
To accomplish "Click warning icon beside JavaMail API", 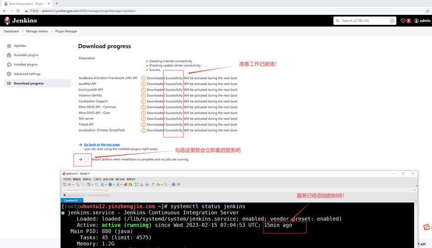I will [x=143, y=84].
